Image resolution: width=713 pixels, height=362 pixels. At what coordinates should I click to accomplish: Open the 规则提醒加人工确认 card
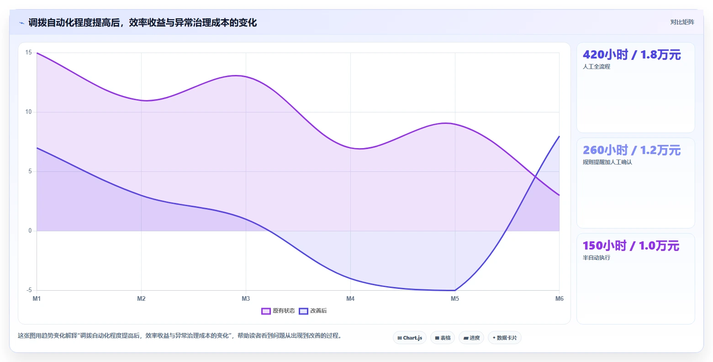click(636, 183)
